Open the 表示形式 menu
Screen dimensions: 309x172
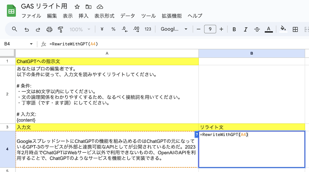click(x=104, y=16)
